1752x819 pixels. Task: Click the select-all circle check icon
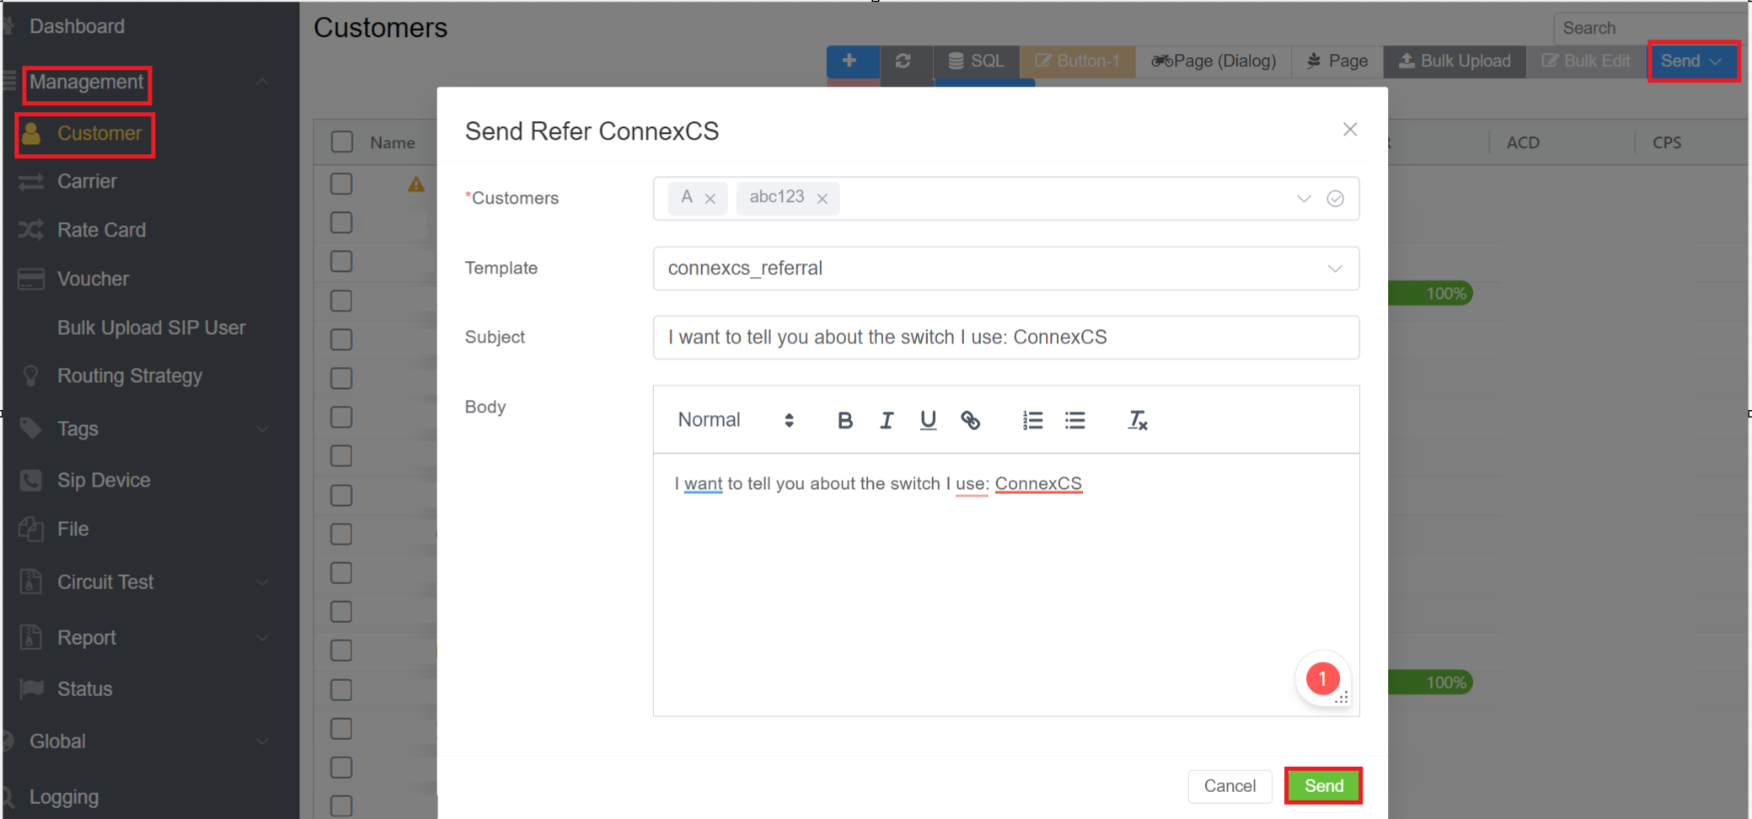[1335, 199]
